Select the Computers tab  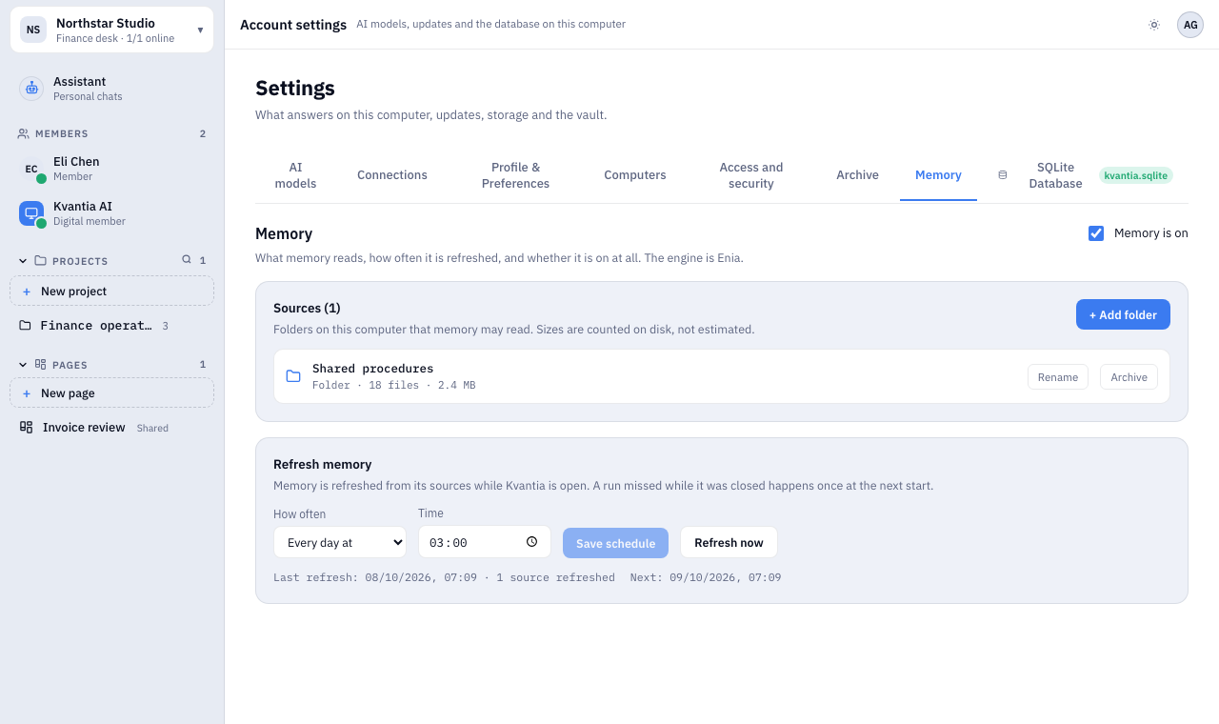635,175
